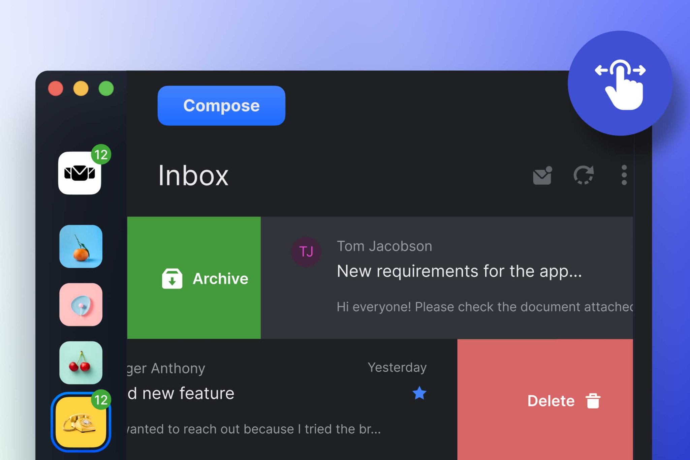Click the Compose button

[x=221, y=105]
